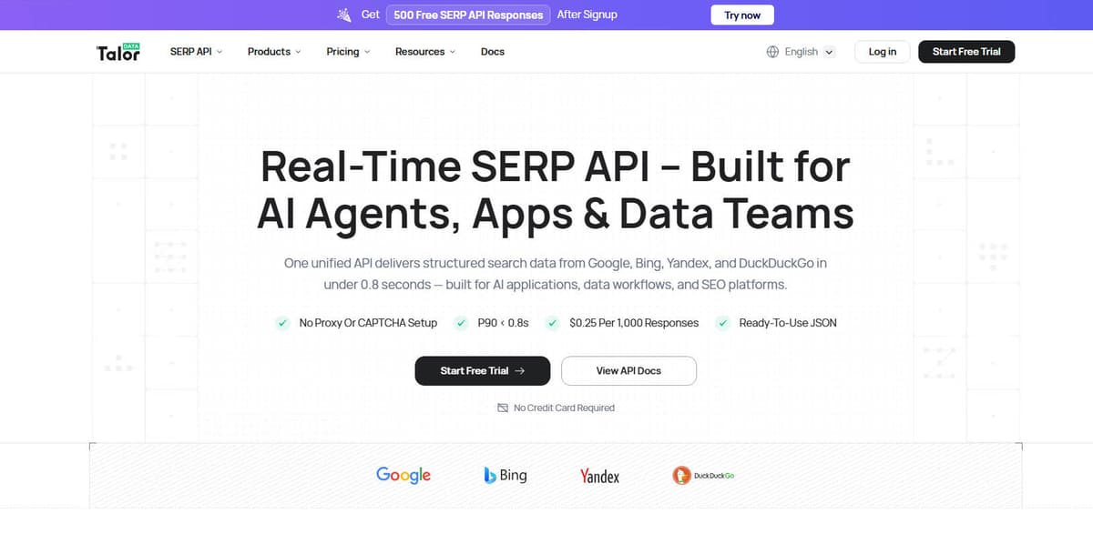This screenshot has width=1093, height=544.
Task: Open the Google logo
Action: [x=403, y=475]
